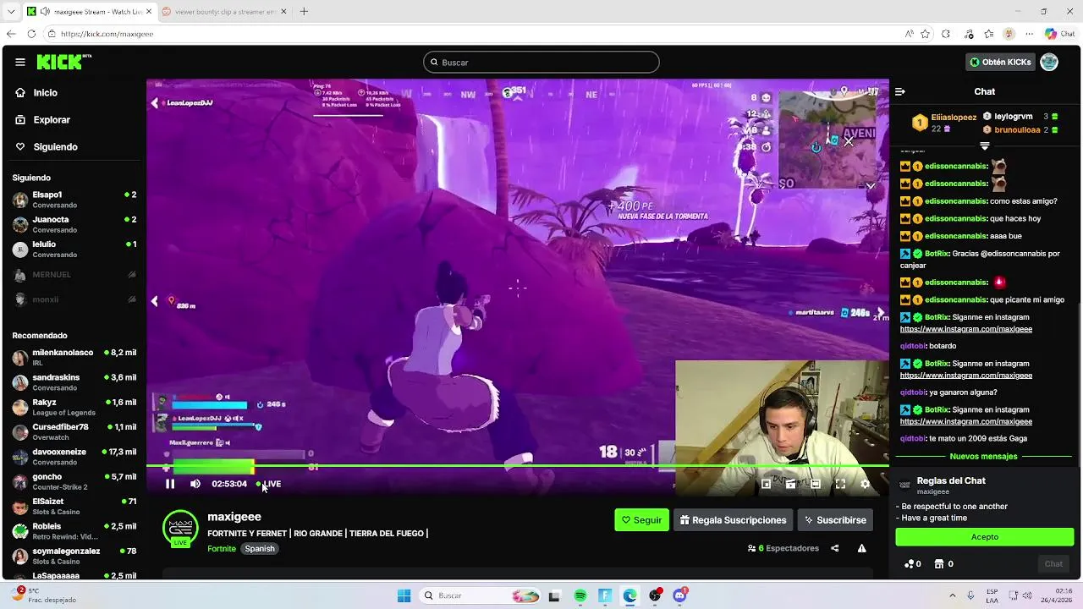1083x609 pixels.
Task: Click the disabled Chat send button
Action: point(1053,564)
